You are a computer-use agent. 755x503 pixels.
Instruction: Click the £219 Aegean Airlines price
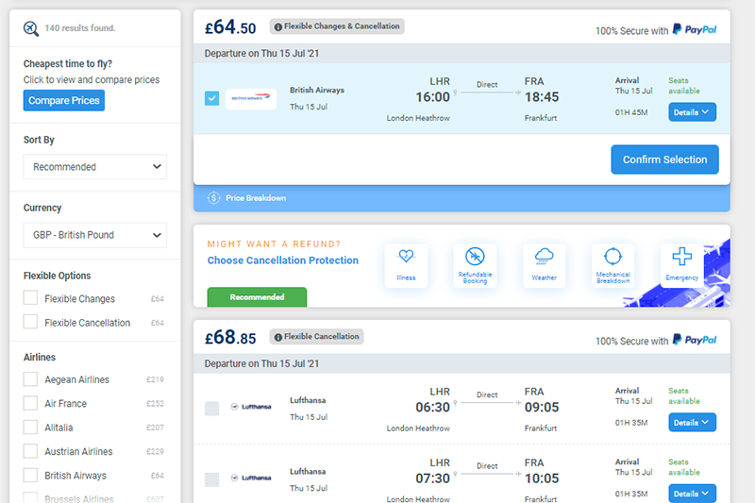coord(155,379)
